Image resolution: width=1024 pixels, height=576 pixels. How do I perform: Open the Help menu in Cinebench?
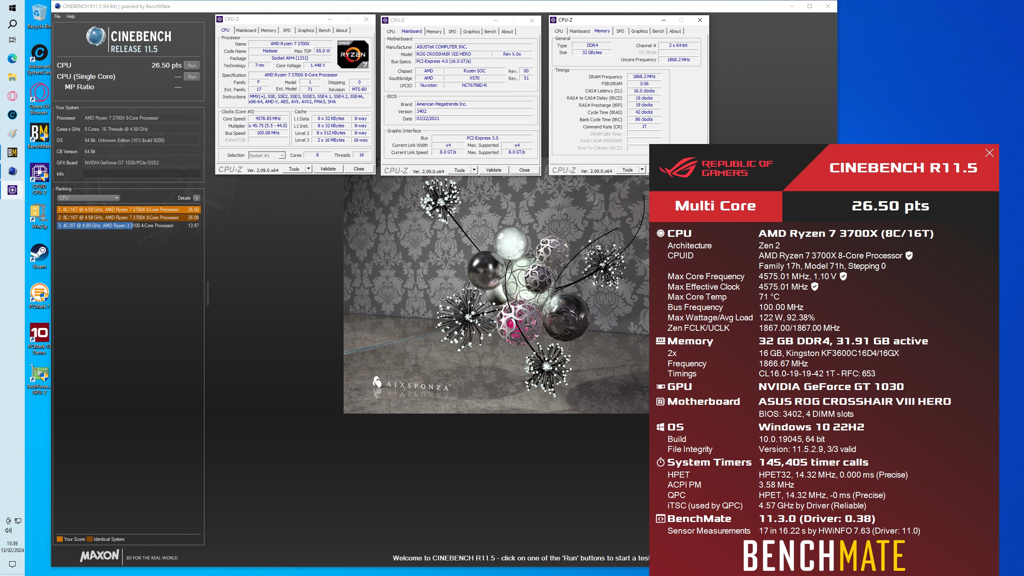tap(70, 16)
